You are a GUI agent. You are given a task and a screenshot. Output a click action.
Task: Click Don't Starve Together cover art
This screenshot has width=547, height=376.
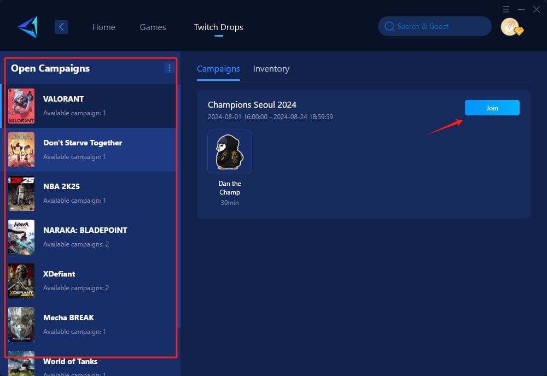tap(21, 150)
